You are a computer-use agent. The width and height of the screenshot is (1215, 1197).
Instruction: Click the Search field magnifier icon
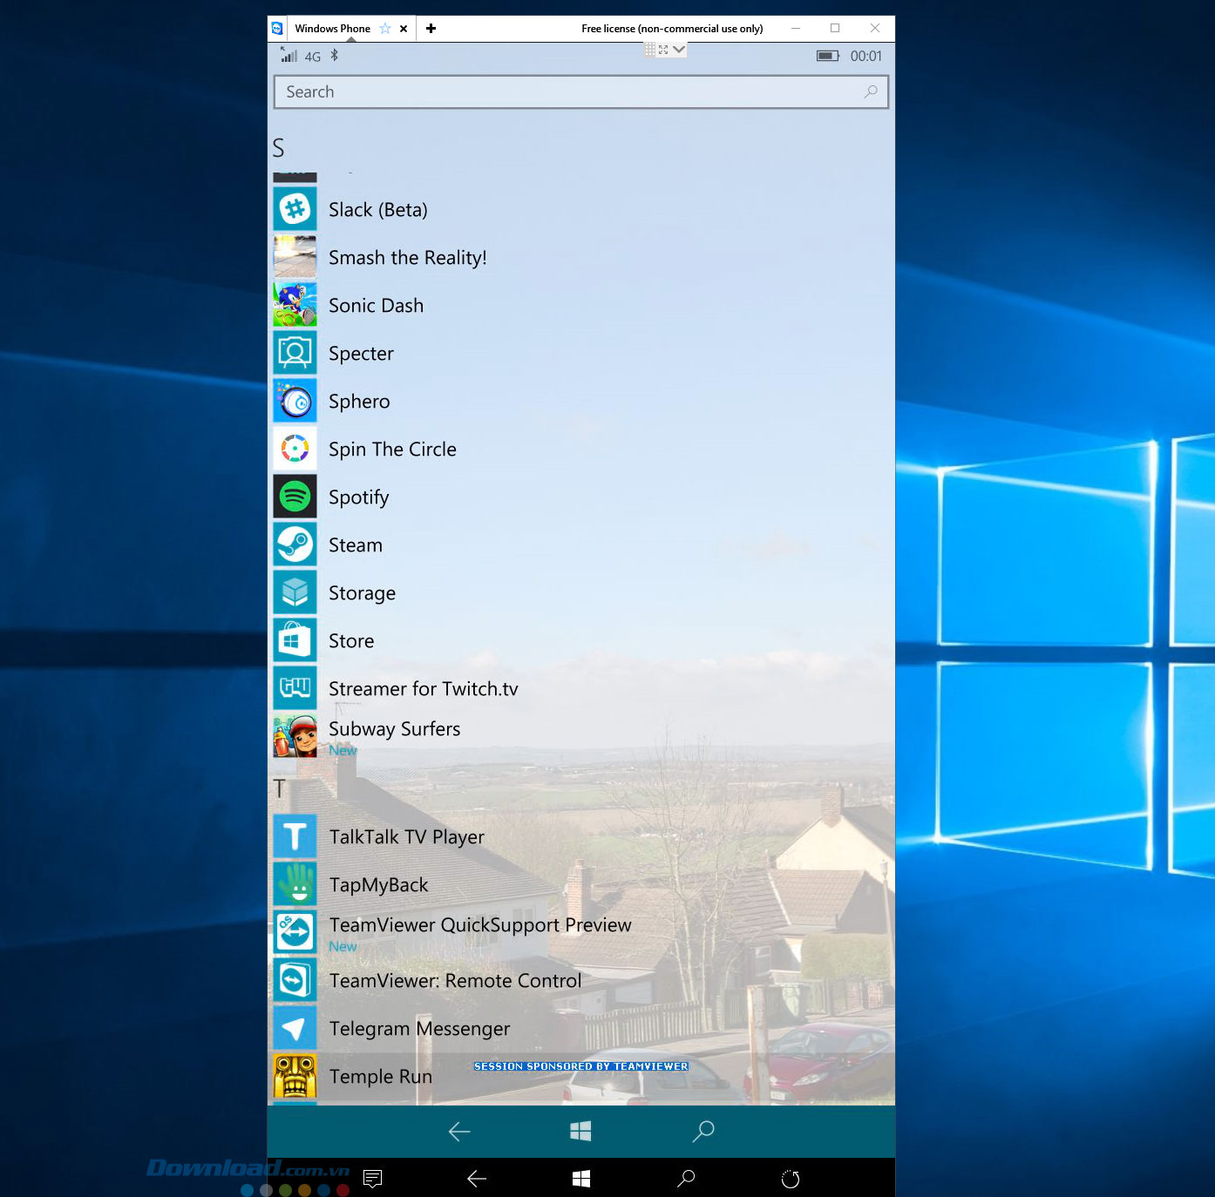tap(871, 91)
